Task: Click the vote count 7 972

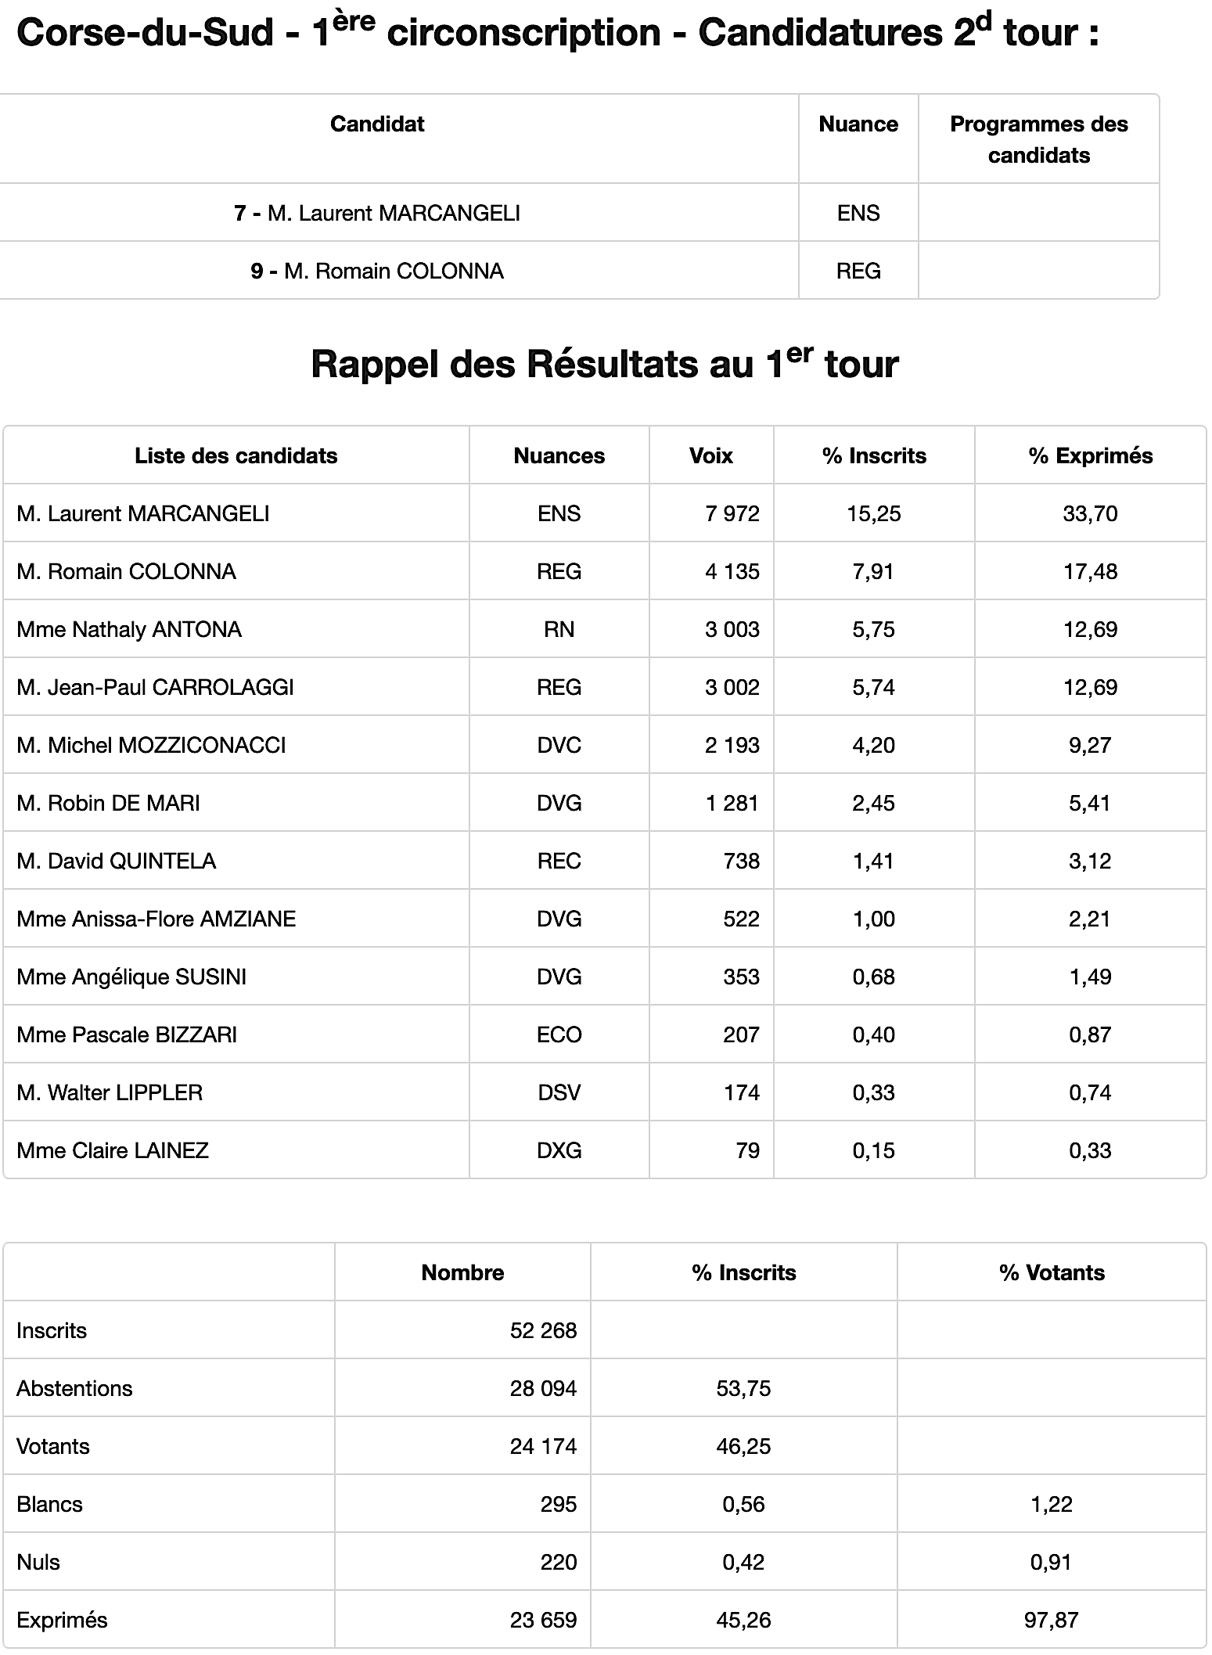Action: (732, 513)
